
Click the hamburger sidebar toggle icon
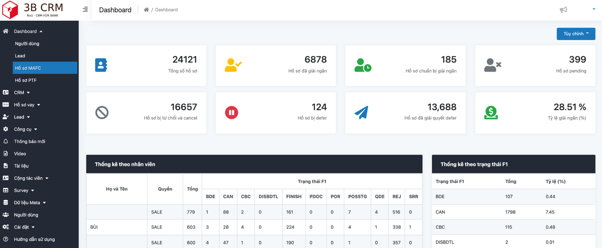pos(85,10)
